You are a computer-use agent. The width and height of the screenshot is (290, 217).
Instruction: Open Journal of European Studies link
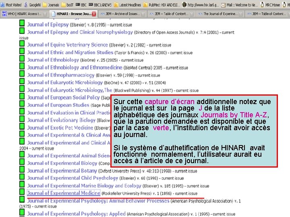click(x=58, y=105)
